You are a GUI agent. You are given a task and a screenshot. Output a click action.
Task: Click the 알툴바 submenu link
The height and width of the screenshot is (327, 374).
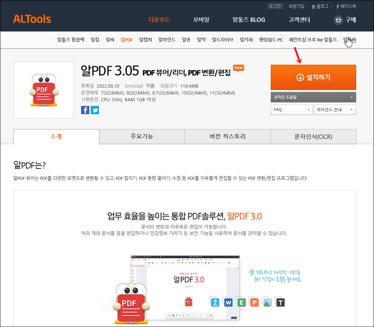click(x=350, y=40)
